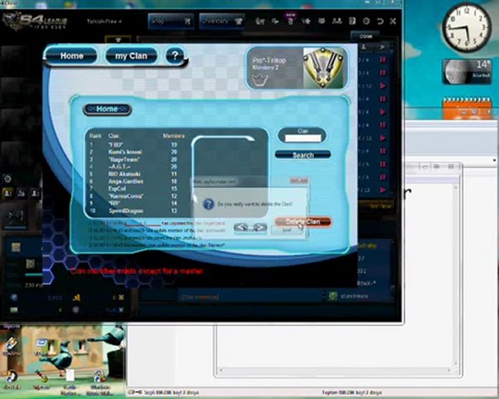The image size is (499, 399).
Task: Click the key-shaped icon left of the NEW badge
Action: tap(275, 21)
